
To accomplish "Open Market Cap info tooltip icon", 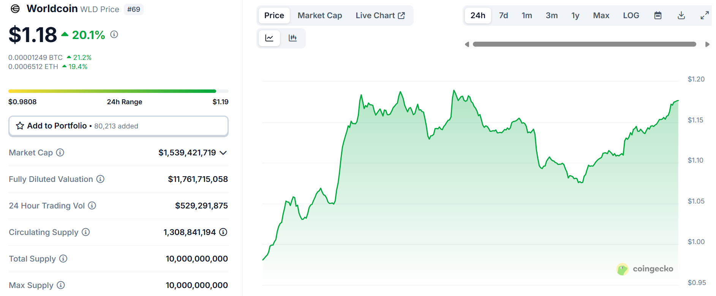I will click(x=60, y=152).
